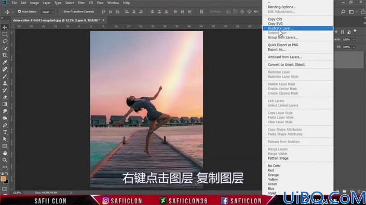Close the drew-colins document tab
366x205 pixels.
103,20
